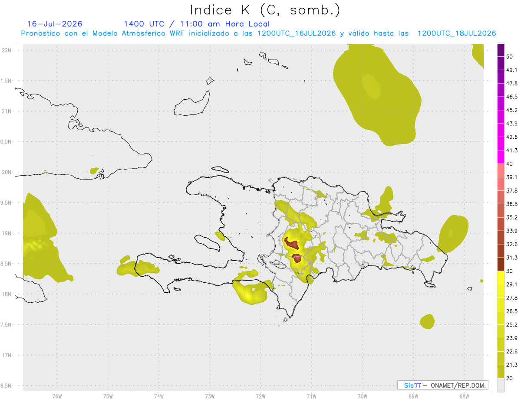Viewport: 521px width, 402px height.
Task: Click the '74W' longitude label
Action: click(x=159, y=396)
